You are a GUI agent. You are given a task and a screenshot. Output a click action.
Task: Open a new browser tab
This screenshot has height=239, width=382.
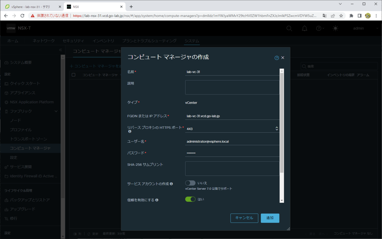point(131,6)
